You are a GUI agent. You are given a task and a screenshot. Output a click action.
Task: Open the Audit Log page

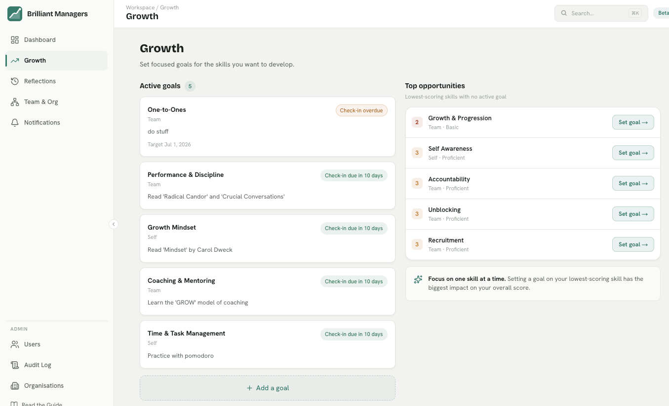click(56, 365)
